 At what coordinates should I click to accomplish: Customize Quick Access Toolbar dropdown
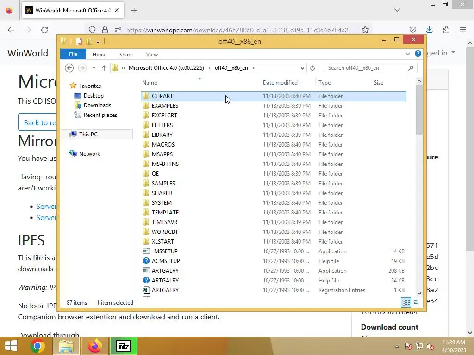point(98,42)
